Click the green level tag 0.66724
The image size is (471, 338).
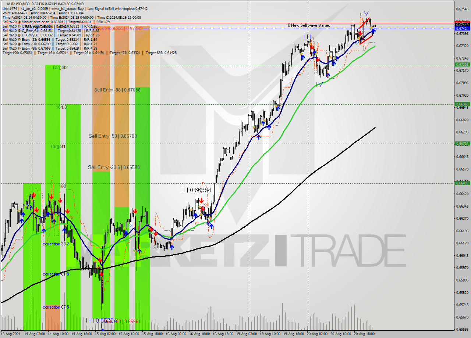tap(462, 144)
